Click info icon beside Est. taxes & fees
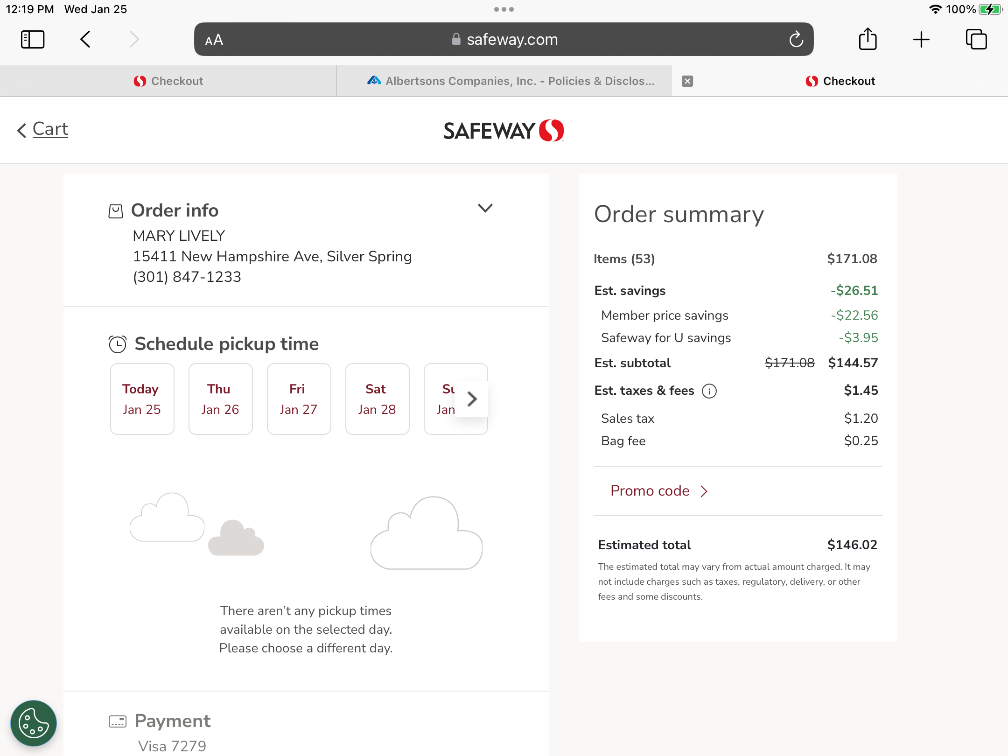This screenshot has height=756, width=1008. coord(709,391)
